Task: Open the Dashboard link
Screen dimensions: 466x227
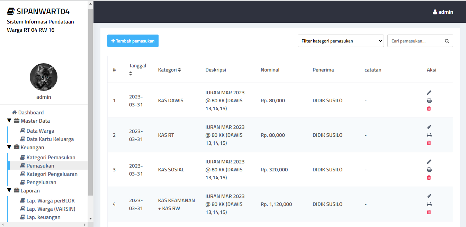Action: tap(31, 113)
